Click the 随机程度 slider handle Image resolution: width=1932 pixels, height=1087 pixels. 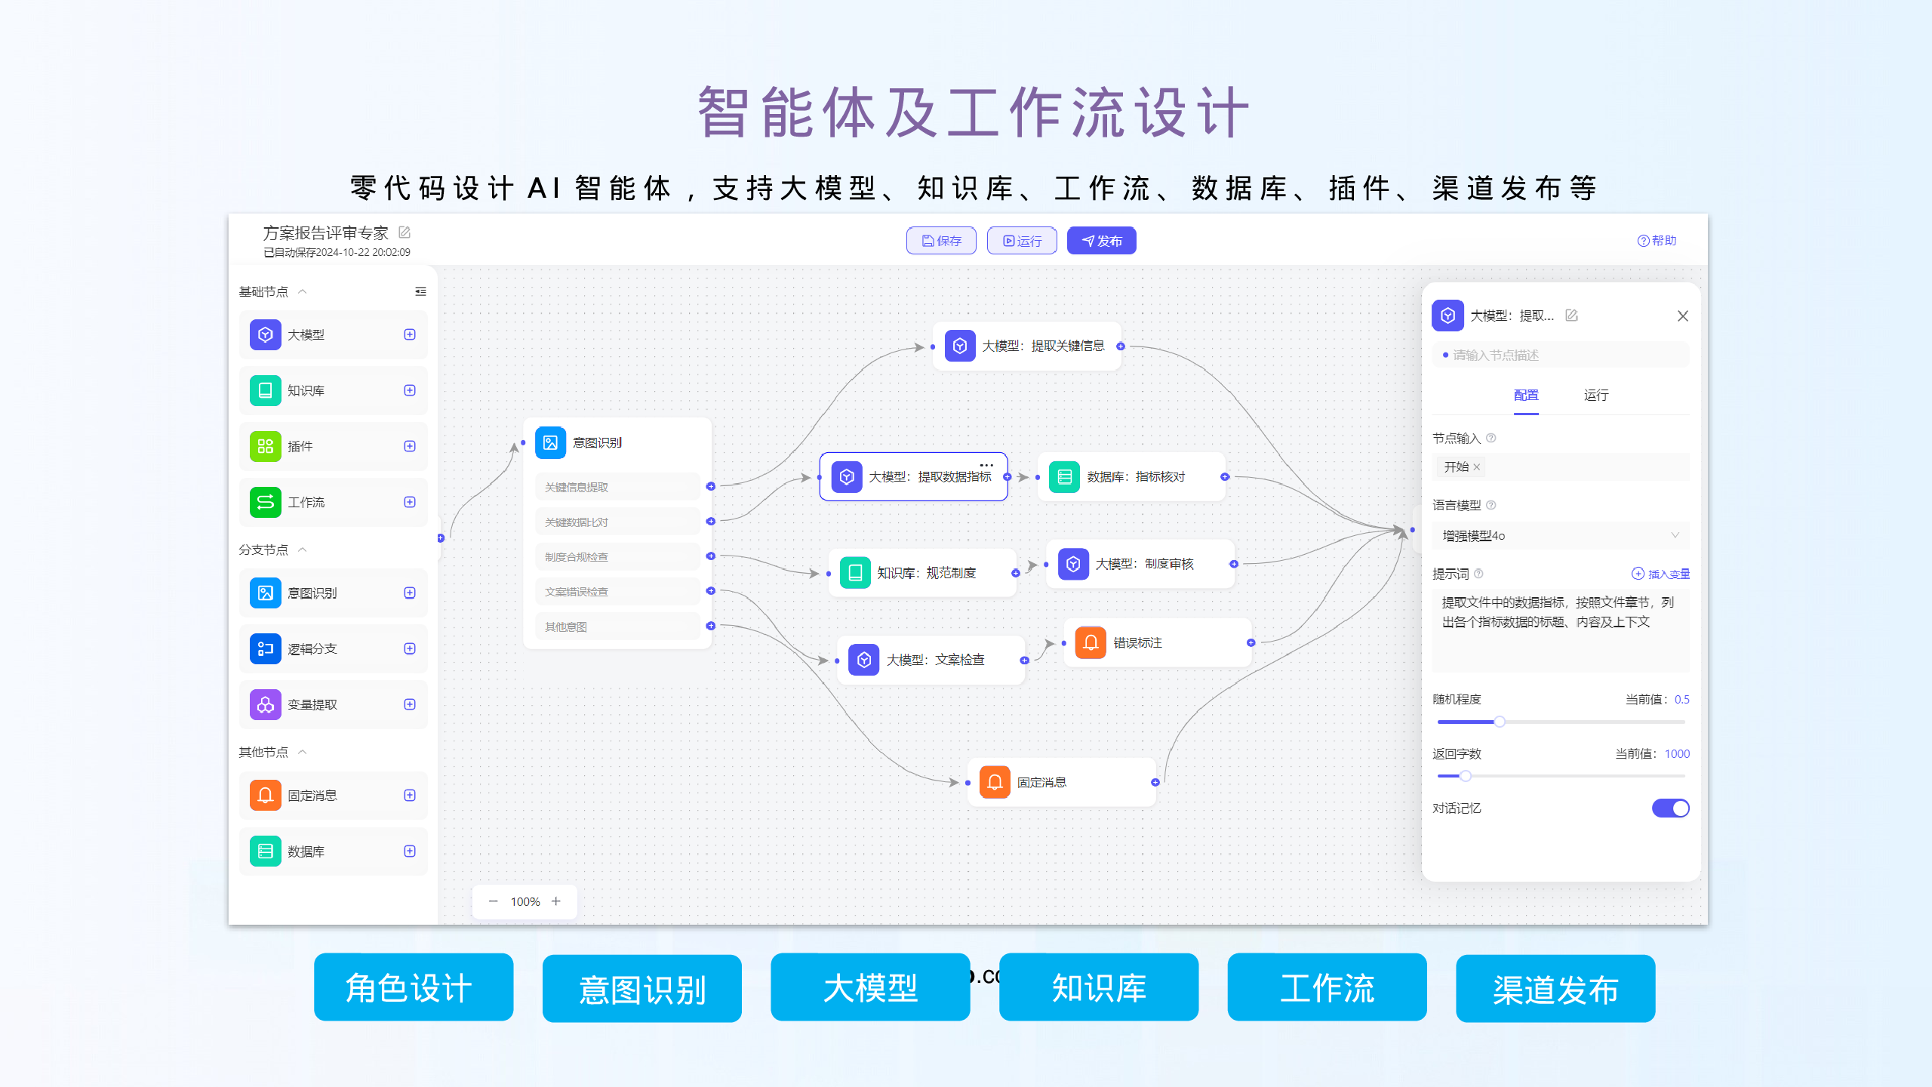tap(1500, 722)
